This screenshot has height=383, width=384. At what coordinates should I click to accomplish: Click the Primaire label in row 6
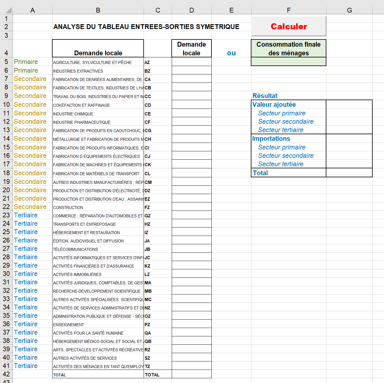[26, 70]
